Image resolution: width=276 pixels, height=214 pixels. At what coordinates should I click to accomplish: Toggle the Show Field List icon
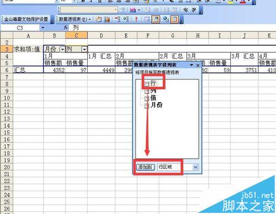(x=174, y=19)
